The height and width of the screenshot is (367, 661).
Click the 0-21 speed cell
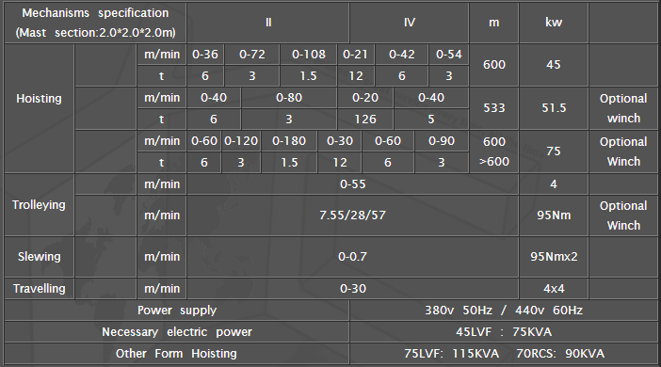[x=355, y=55]
